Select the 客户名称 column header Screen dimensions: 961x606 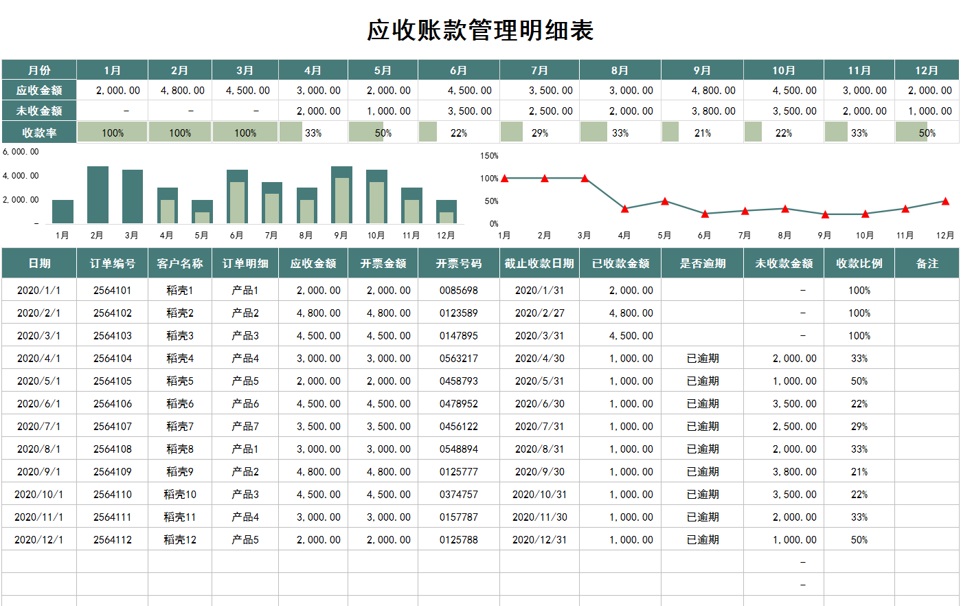pyautogui.click(x=179, y=262)
